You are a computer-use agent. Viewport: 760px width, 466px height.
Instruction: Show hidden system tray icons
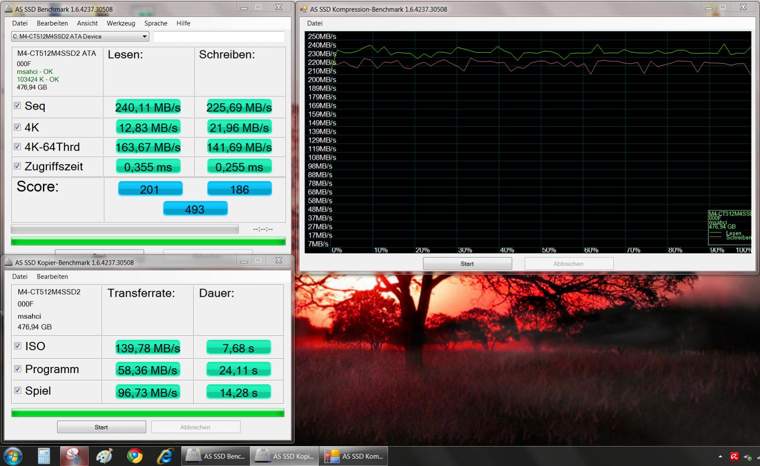click(720, 456)
